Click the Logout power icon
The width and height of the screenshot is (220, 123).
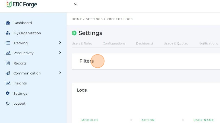[x=8, y=103]
